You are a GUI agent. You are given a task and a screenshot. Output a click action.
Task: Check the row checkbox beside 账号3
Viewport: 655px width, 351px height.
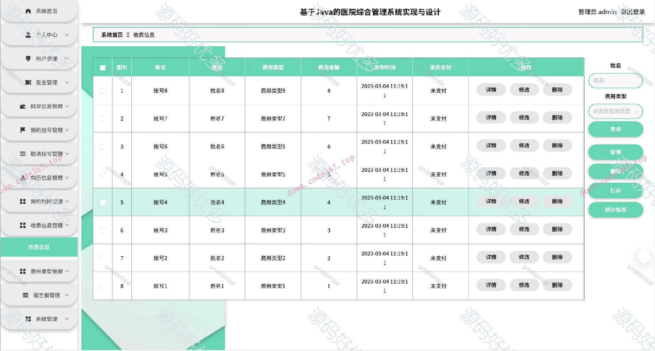tap(103, 230)
